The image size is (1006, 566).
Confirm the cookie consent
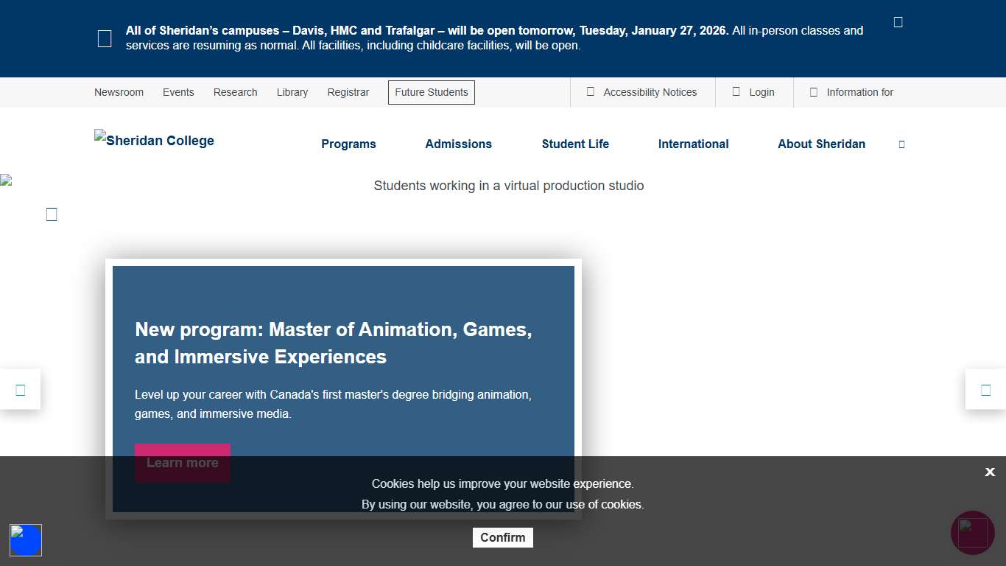502,537
